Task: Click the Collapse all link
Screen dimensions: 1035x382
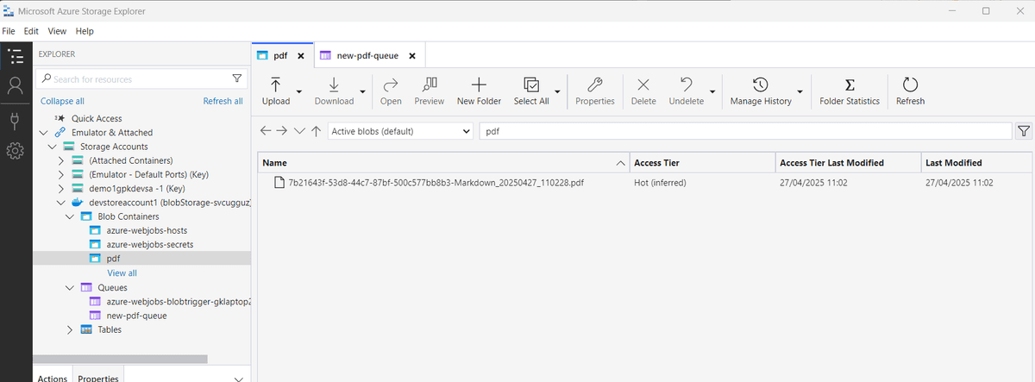Action: pyautogui.click(x=62, y=101)
